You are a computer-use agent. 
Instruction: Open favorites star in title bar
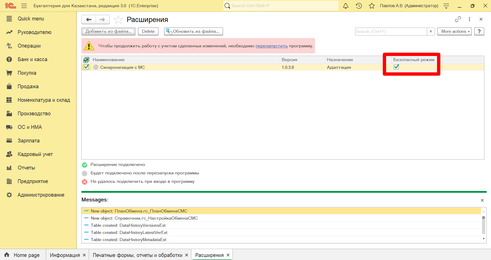(x=372, y=6)
